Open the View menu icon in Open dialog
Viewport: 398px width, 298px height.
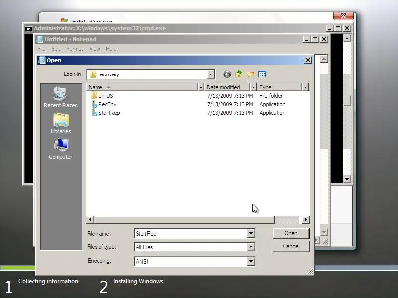(x=264, y=74)
